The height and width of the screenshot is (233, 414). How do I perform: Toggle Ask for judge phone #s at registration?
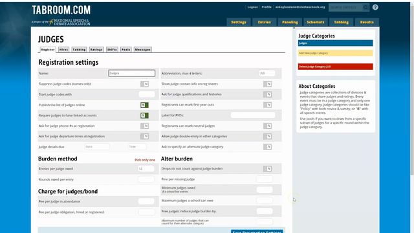[144, 126]
